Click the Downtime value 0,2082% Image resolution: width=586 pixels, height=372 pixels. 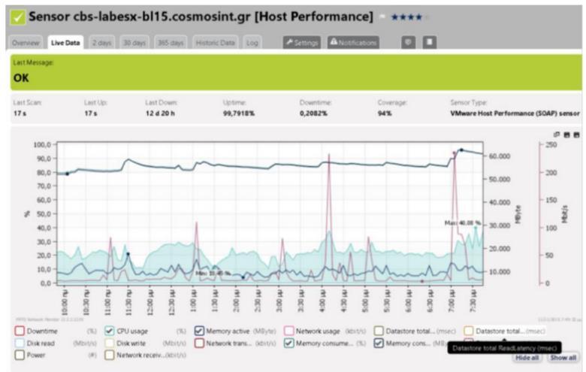click(313, 113)
